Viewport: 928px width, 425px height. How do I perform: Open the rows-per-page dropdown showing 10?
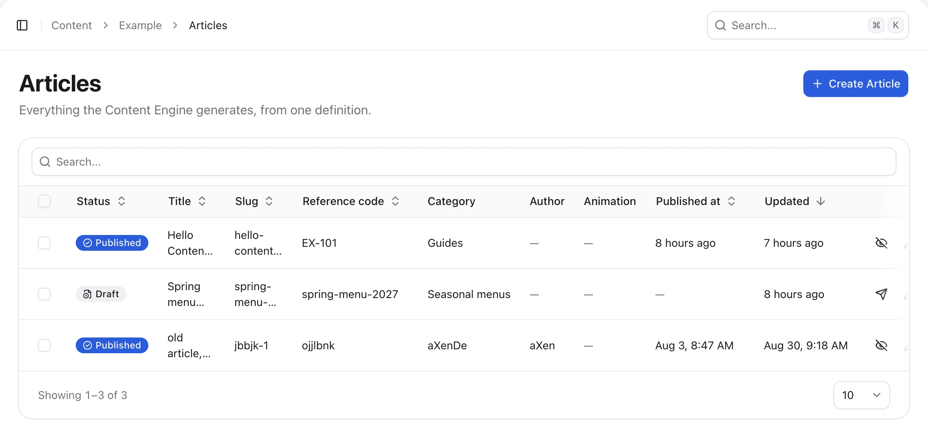click(x=861, y=395)
